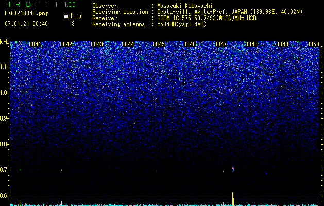Click the 0042 time marker

[x=66, y=44]
